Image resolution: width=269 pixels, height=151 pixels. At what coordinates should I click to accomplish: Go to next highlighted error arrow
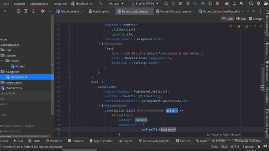[x=261, y=26]
